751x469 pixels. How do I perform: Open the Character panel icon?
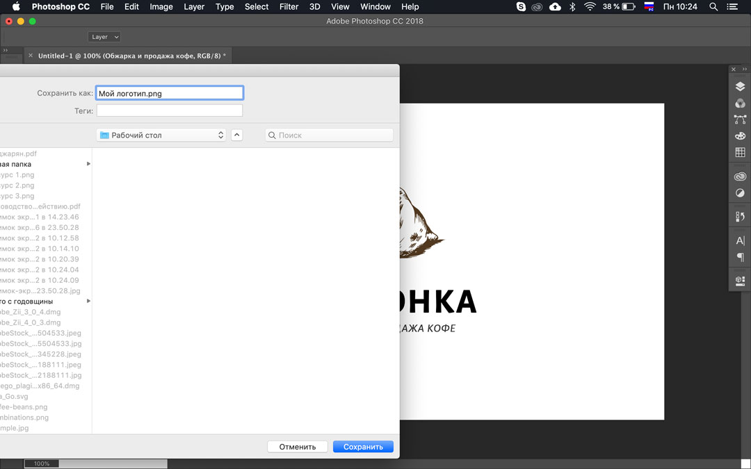click(740, 241)
